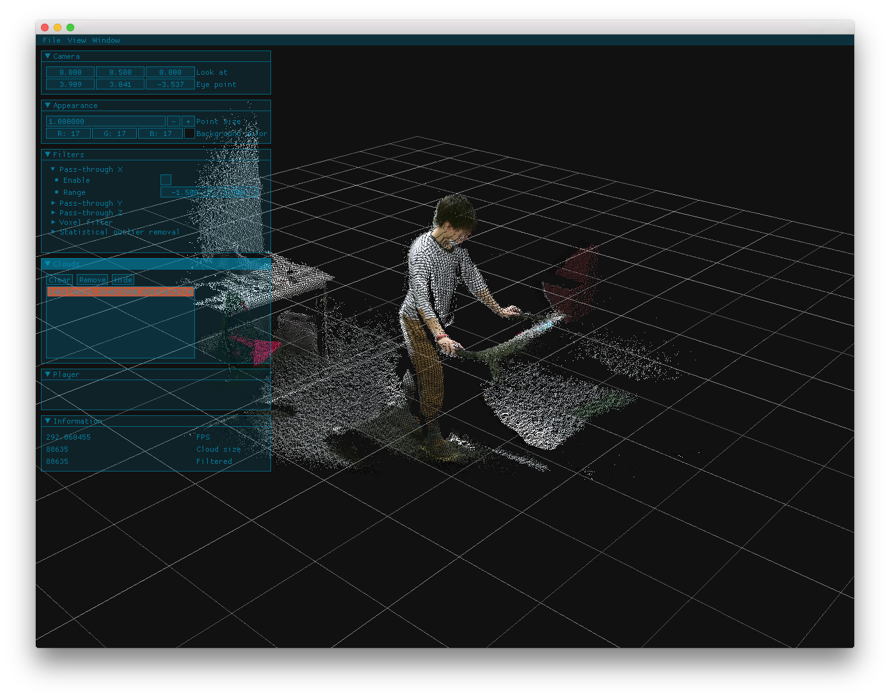This screenshot has width=890, height=699.
Task: Click the Filtered label
Action: pos(214,461)
